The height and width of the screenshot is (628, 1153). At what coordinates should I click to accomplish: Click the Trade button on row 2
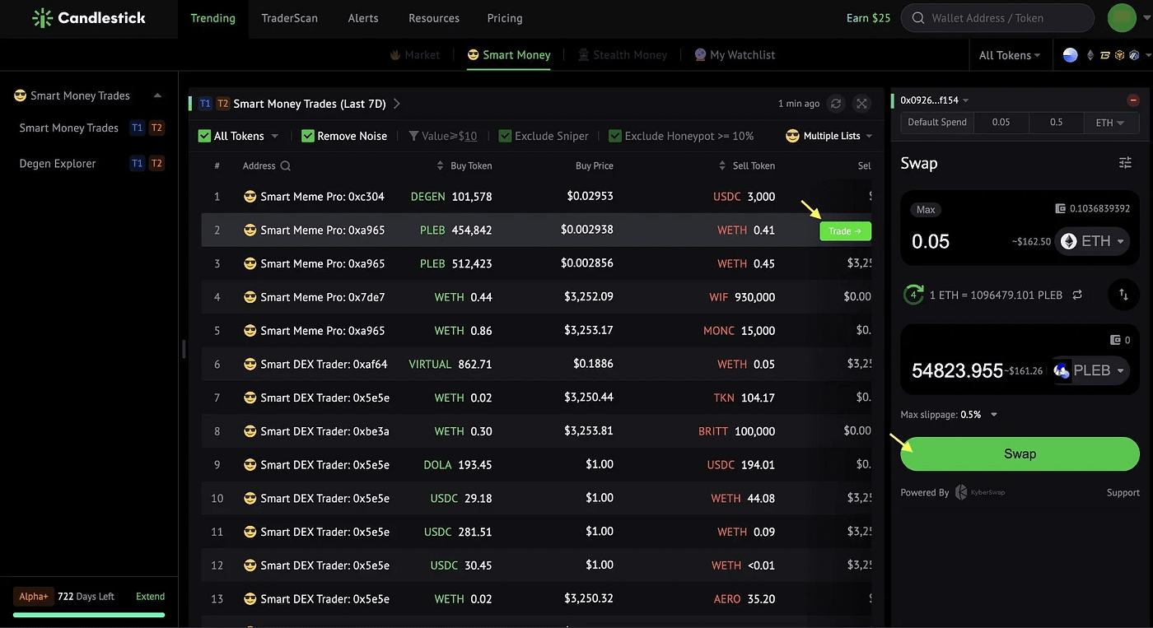pyautogui.click(x=845, y=231)
